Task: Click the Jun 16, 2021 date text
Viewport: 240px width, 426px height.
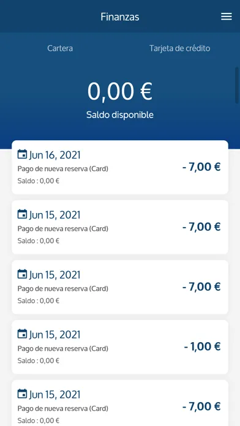Action: tap(55, 155)
